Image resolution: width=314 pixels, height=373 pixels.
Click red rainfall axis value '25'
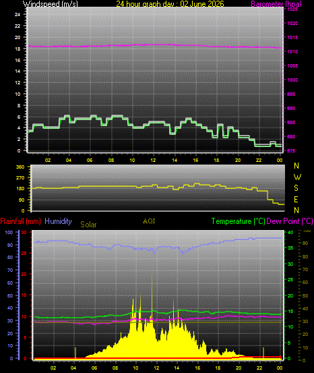coord(24,254)
